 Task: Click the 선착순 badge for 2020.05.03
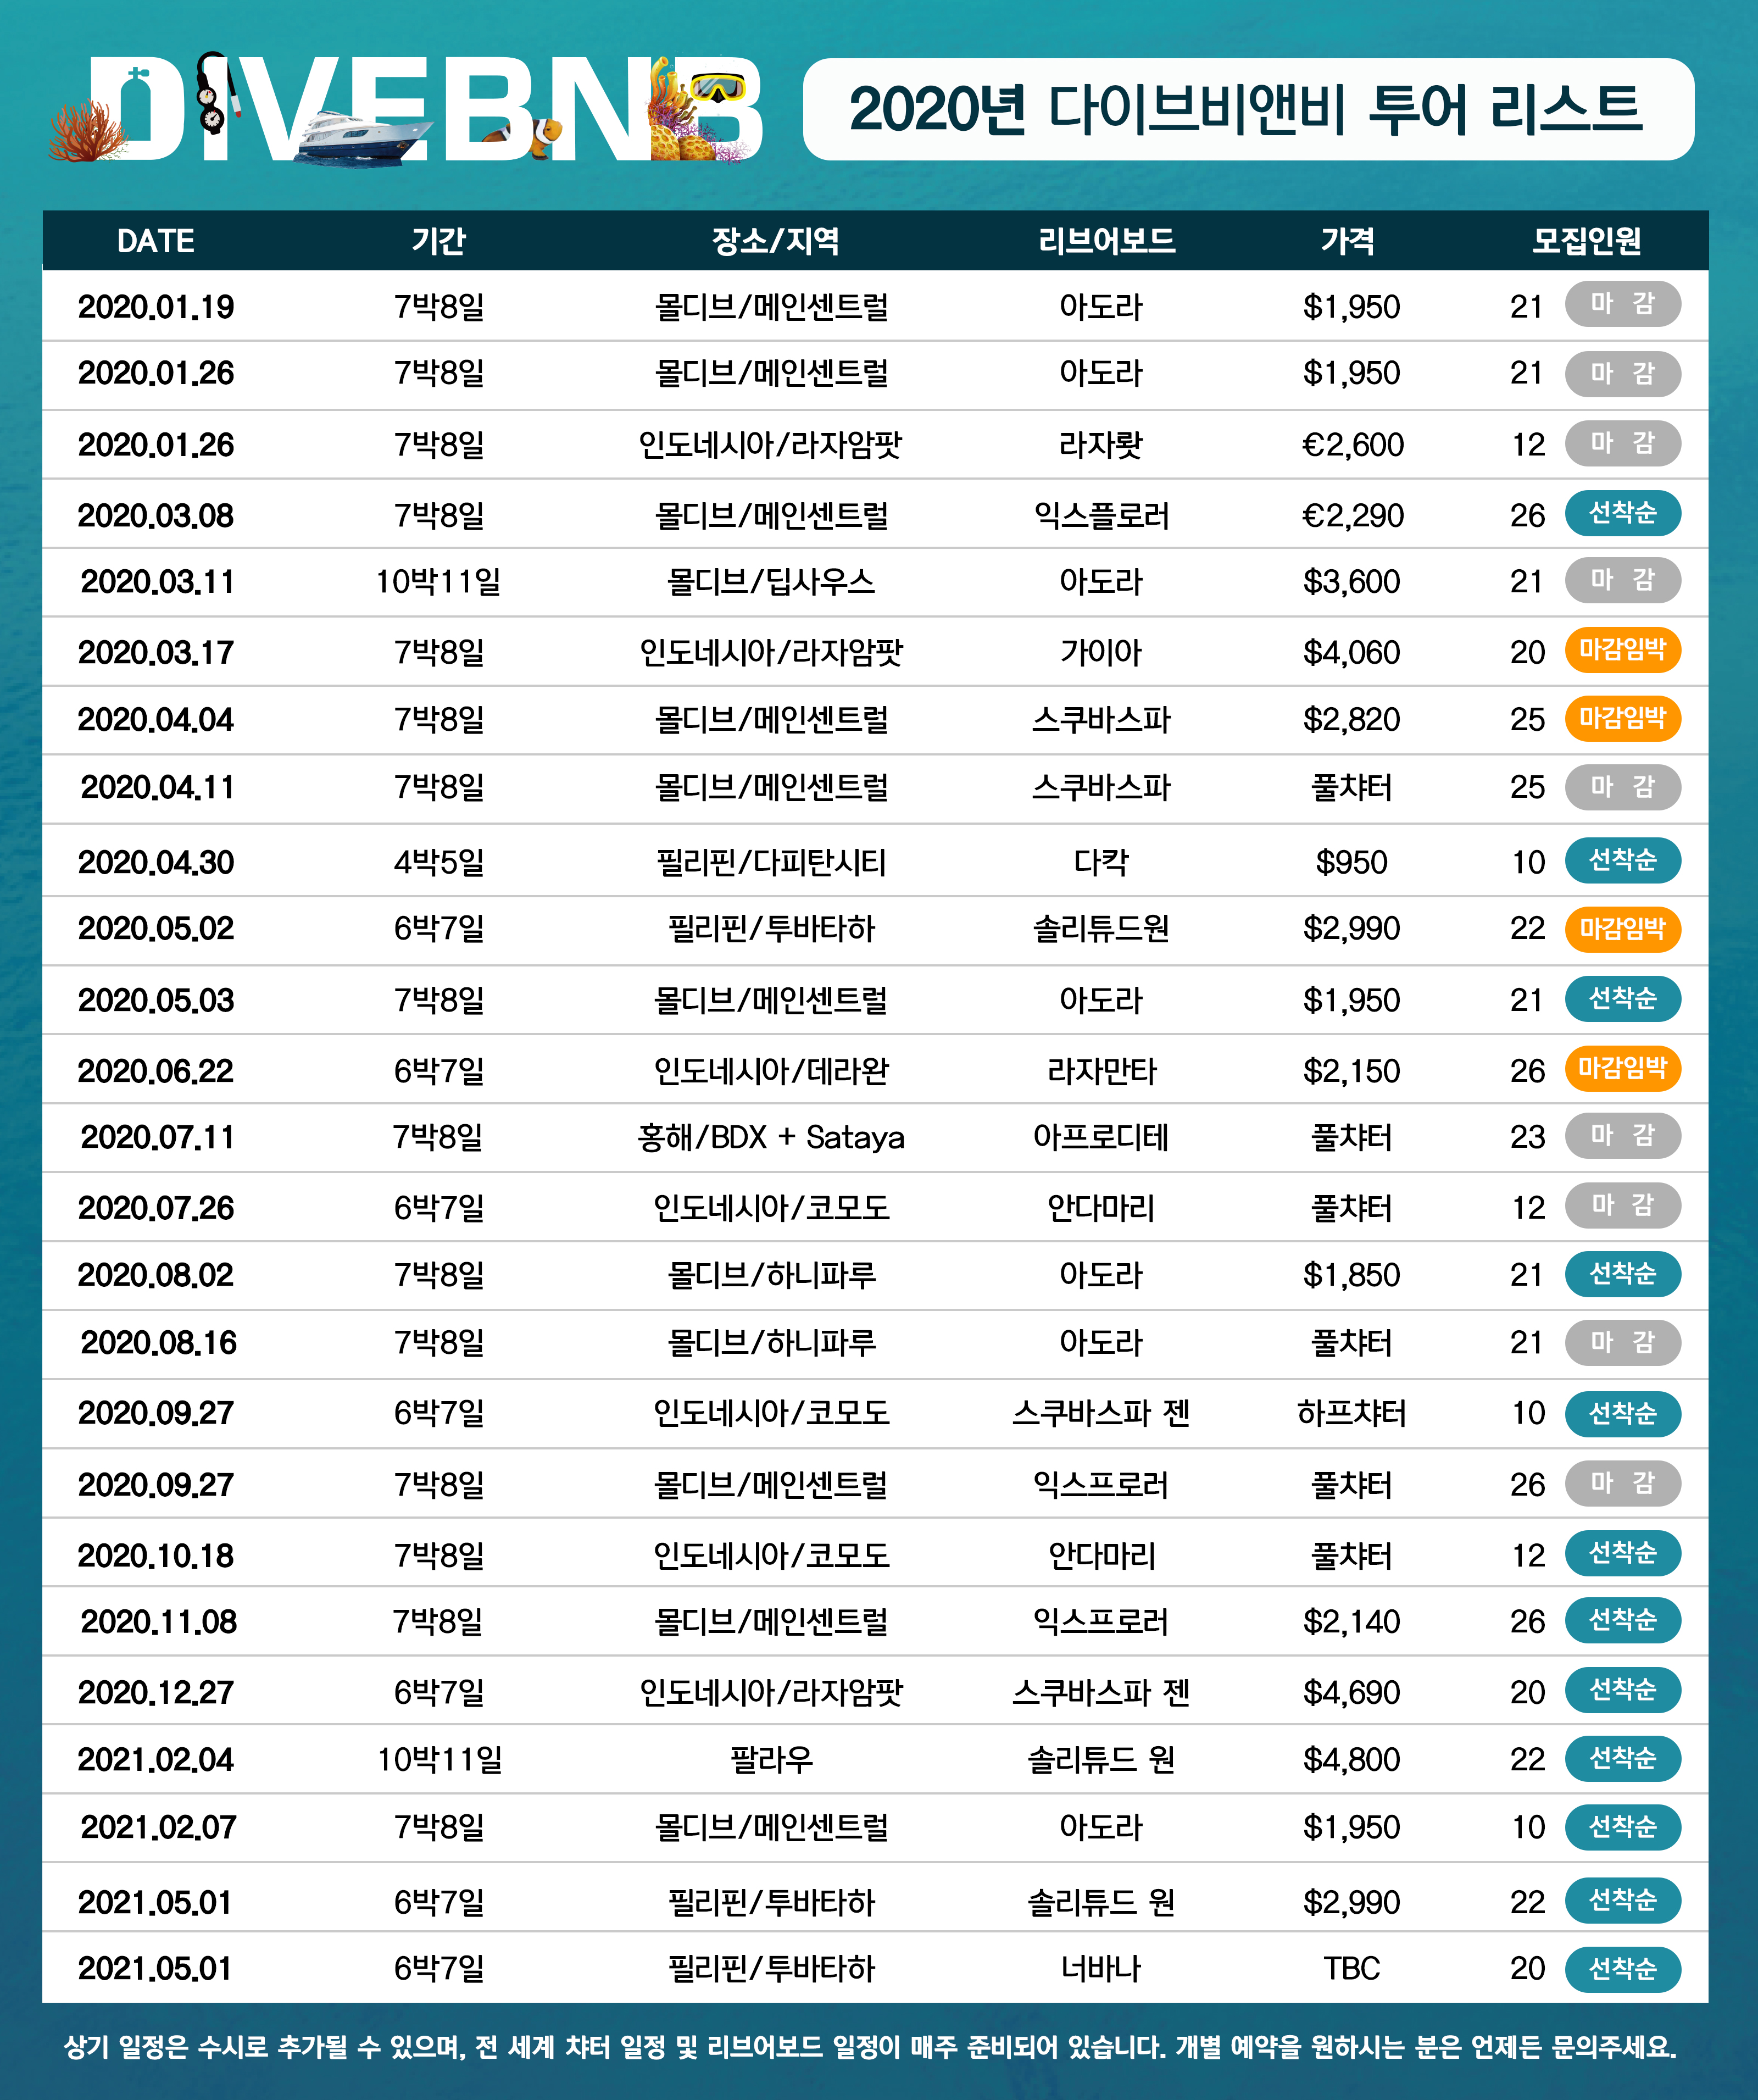coord(1622,999)
